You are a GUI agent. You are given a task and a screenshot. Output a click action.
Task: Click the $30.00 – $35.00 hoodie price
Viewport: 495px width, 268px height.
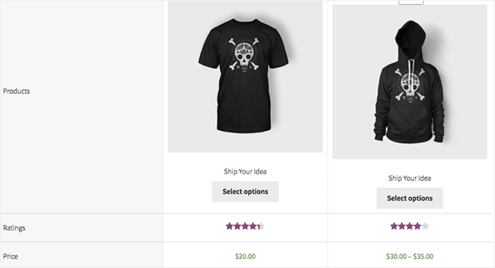coord(410,256)
